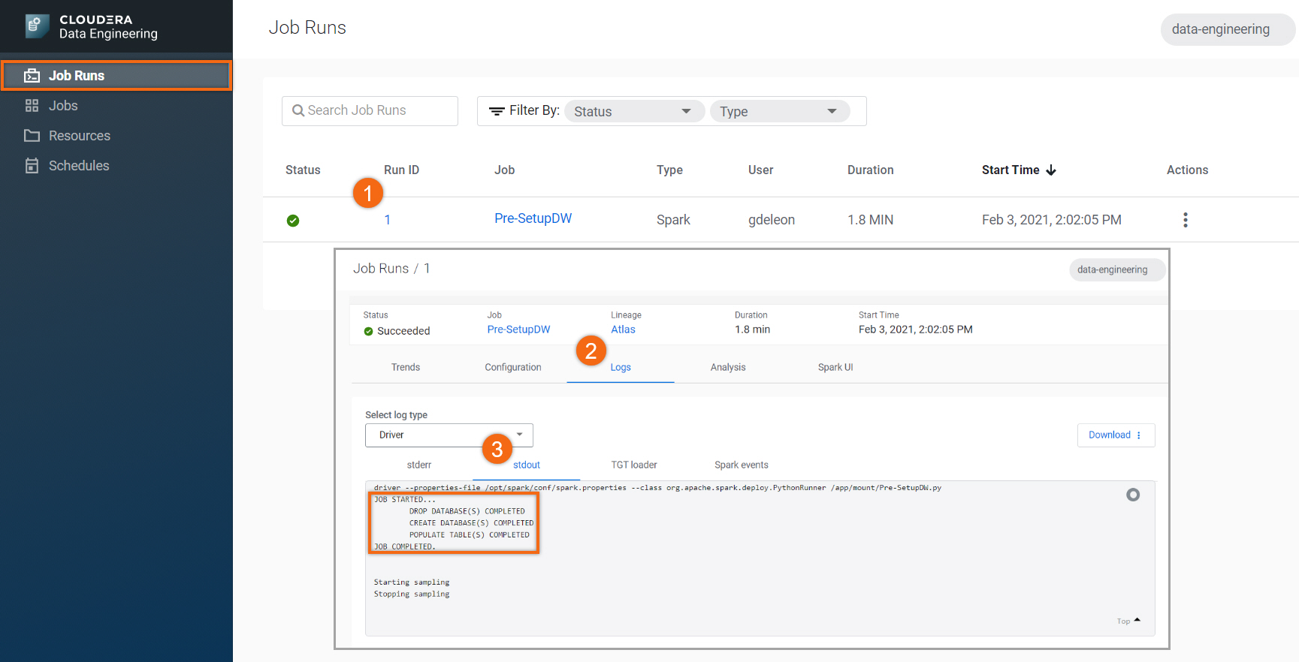Sort by the Start Time column header
This screenshot has width=1299, height=662.
tap(1011, 170)
